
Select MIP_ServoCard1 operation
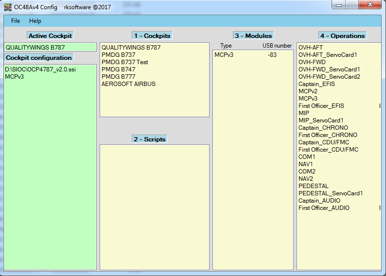coord(321,121)
